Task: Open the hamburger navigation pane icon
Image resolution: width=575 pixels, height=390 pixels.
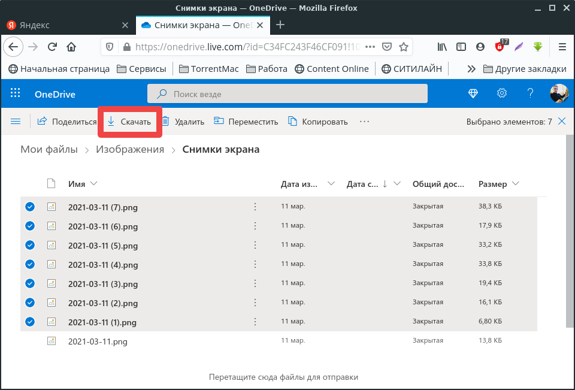Action: (16, 122)
